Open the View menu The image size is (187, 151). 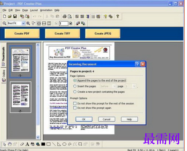click(18, 10)
